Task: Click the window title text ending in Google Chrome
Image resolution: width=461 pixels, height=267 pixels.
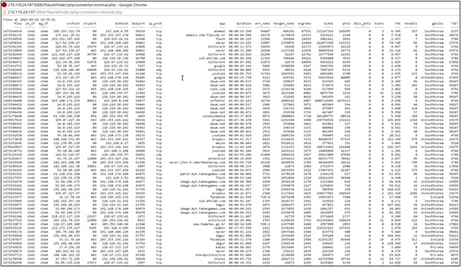Action: coord(77,5)
